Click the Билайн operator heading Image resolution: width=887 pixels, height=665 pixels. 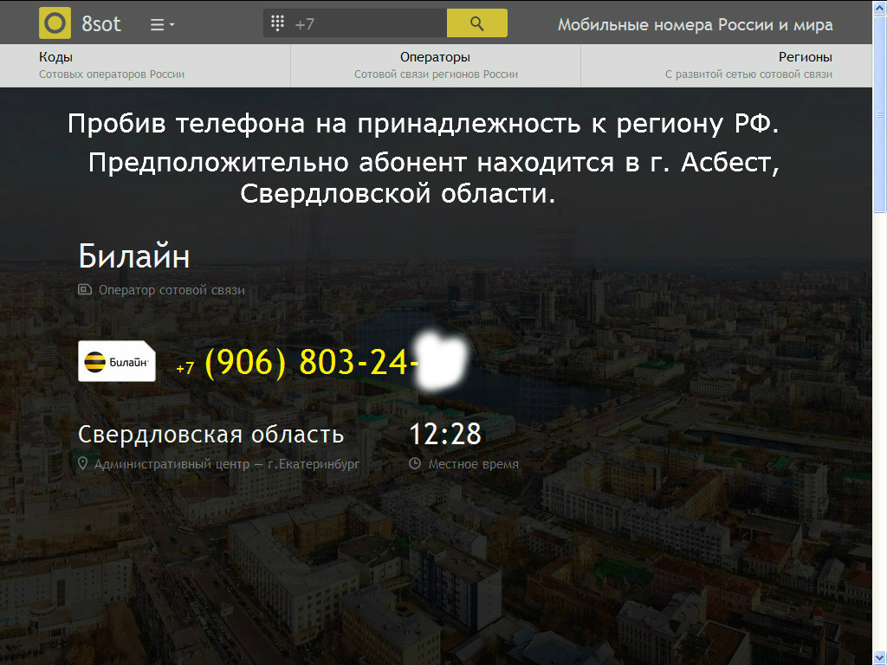[x=134, y=256]
